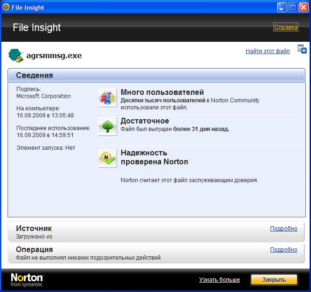Expand the Операция section
This screenshot has height=292, width=311.
pyautogui.click(x=155, y=253)
